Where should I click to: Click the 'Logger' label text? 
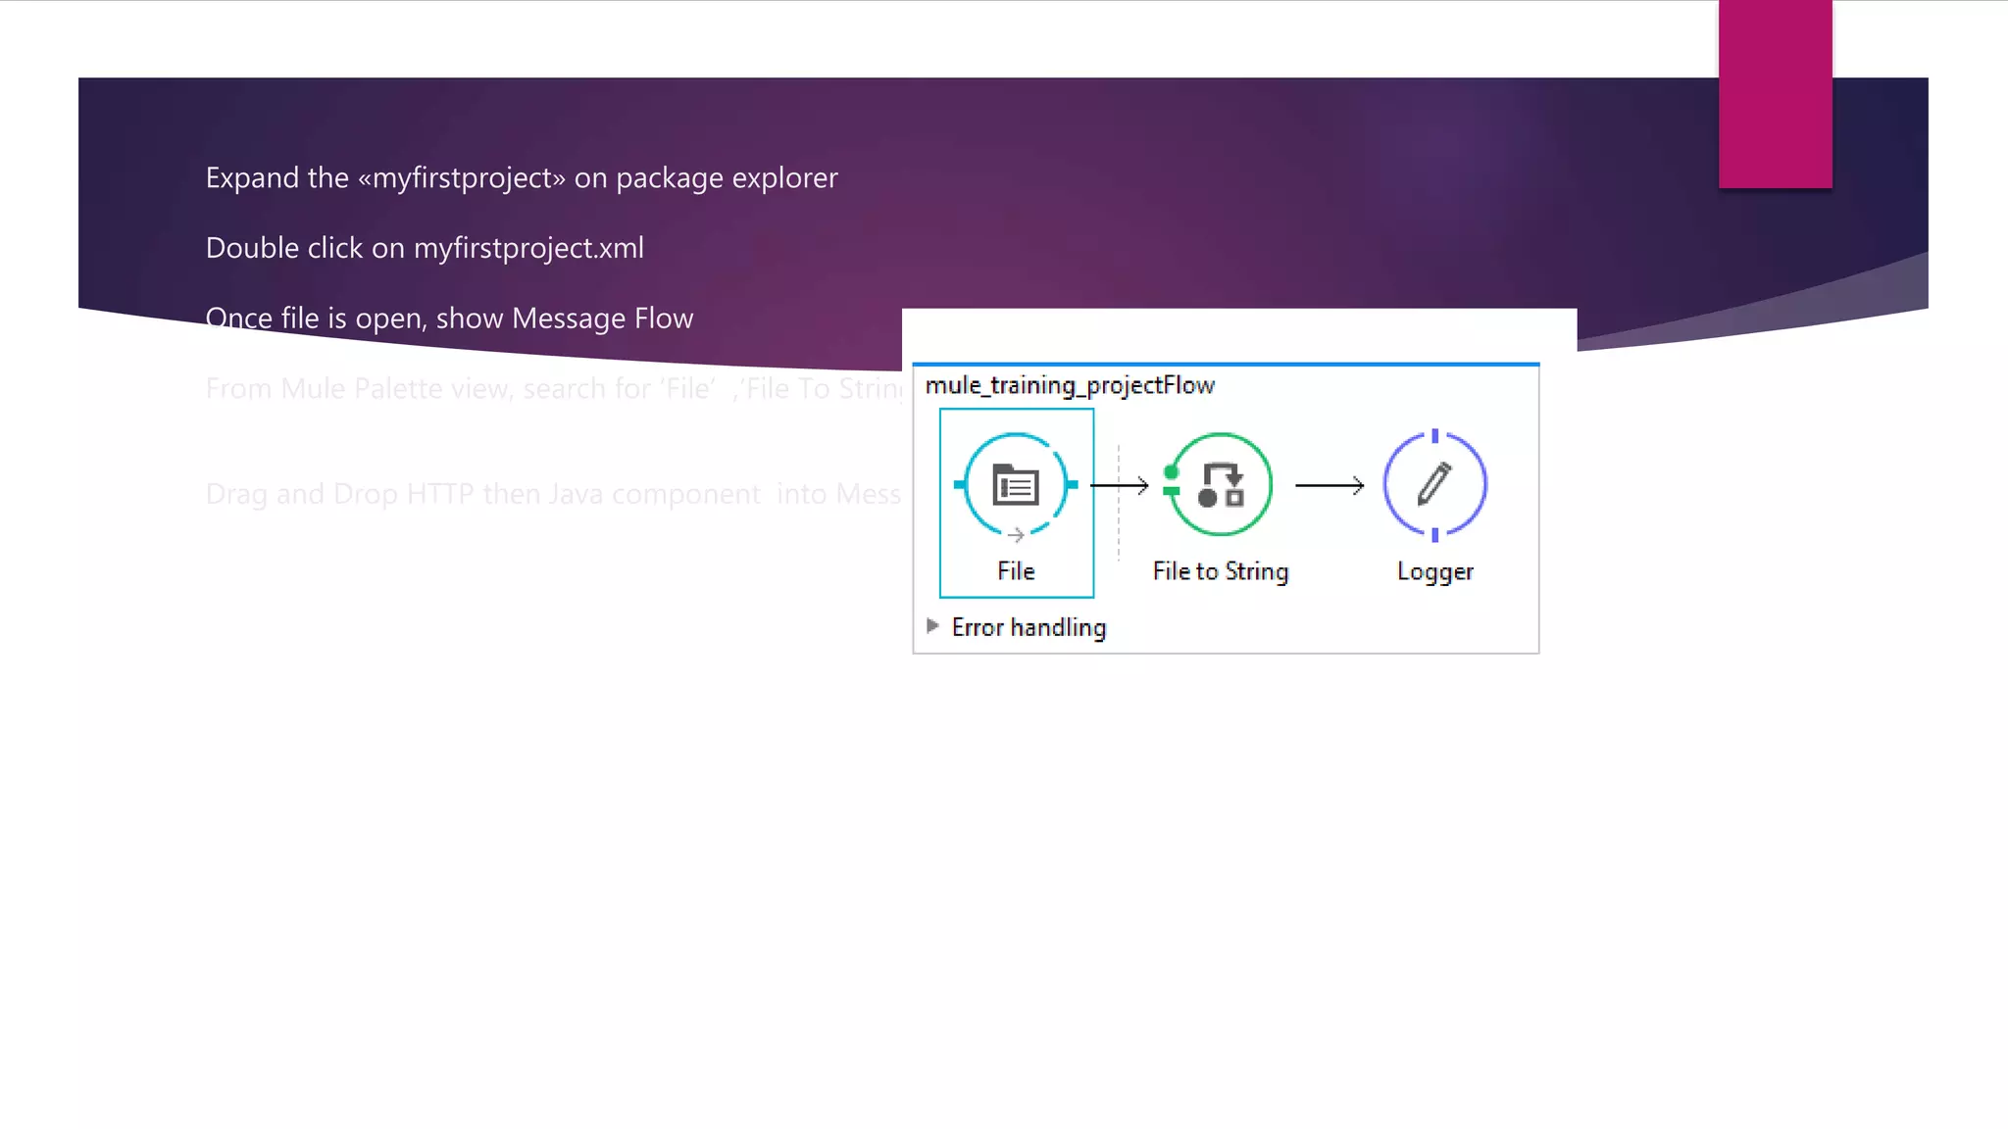(1434, 571)
